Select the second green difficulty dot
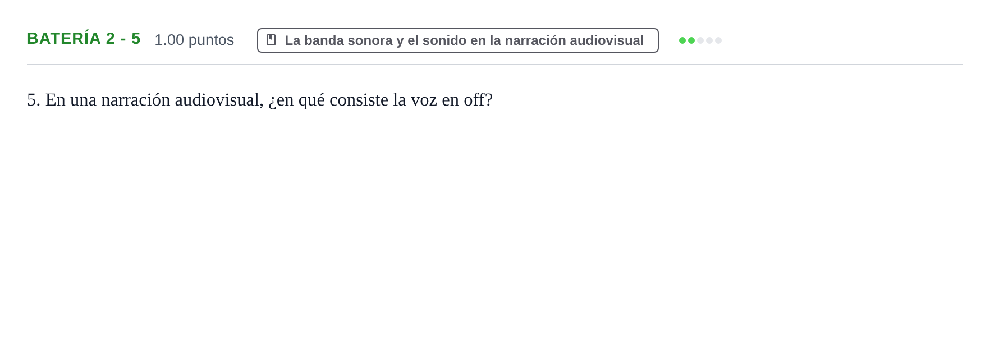This screenshot has height=348, width=990. [x=691, y=40]
